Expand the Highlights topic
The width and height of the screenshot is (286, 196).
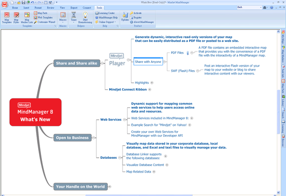(152, 83)
